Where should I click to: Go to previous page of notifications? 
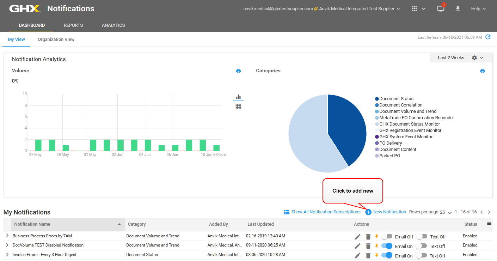pos(481,212)
